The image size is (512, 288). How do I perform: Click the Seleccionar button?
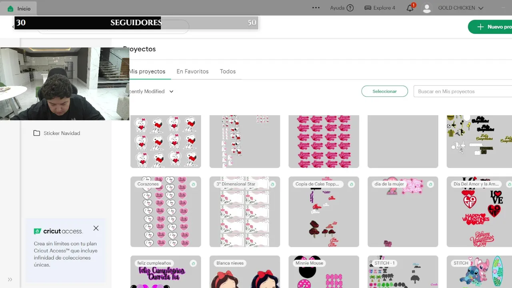(384, 91)
